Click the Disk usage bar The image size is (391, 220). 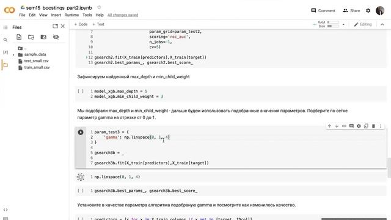333,26
